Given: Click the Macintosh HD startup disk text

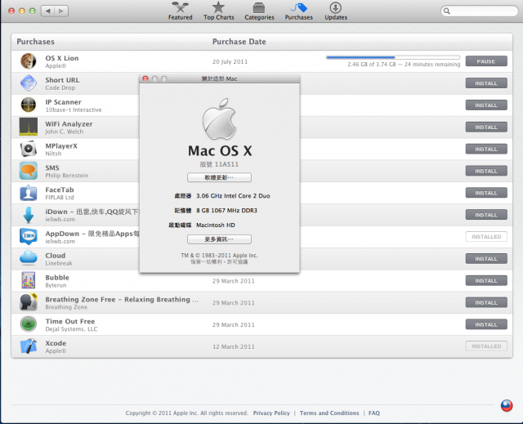Looking at the screenshot, I should coord(216,225).
